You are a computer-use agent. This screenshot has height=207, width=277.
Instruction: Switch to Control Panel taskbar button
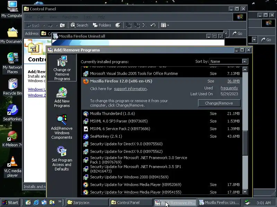pyautogui.click(x=131, y=203)
